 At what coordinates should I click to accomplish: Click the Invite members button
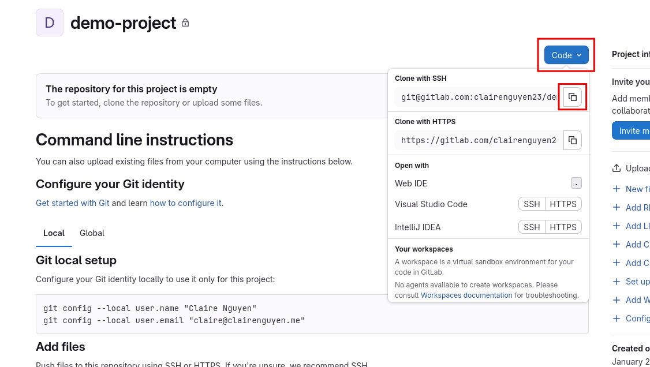pyautogui.click(x=633, y=130)
